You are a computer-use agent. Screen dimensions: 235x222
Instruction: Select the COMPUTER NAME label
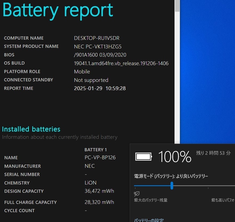[x=24, y=38]
